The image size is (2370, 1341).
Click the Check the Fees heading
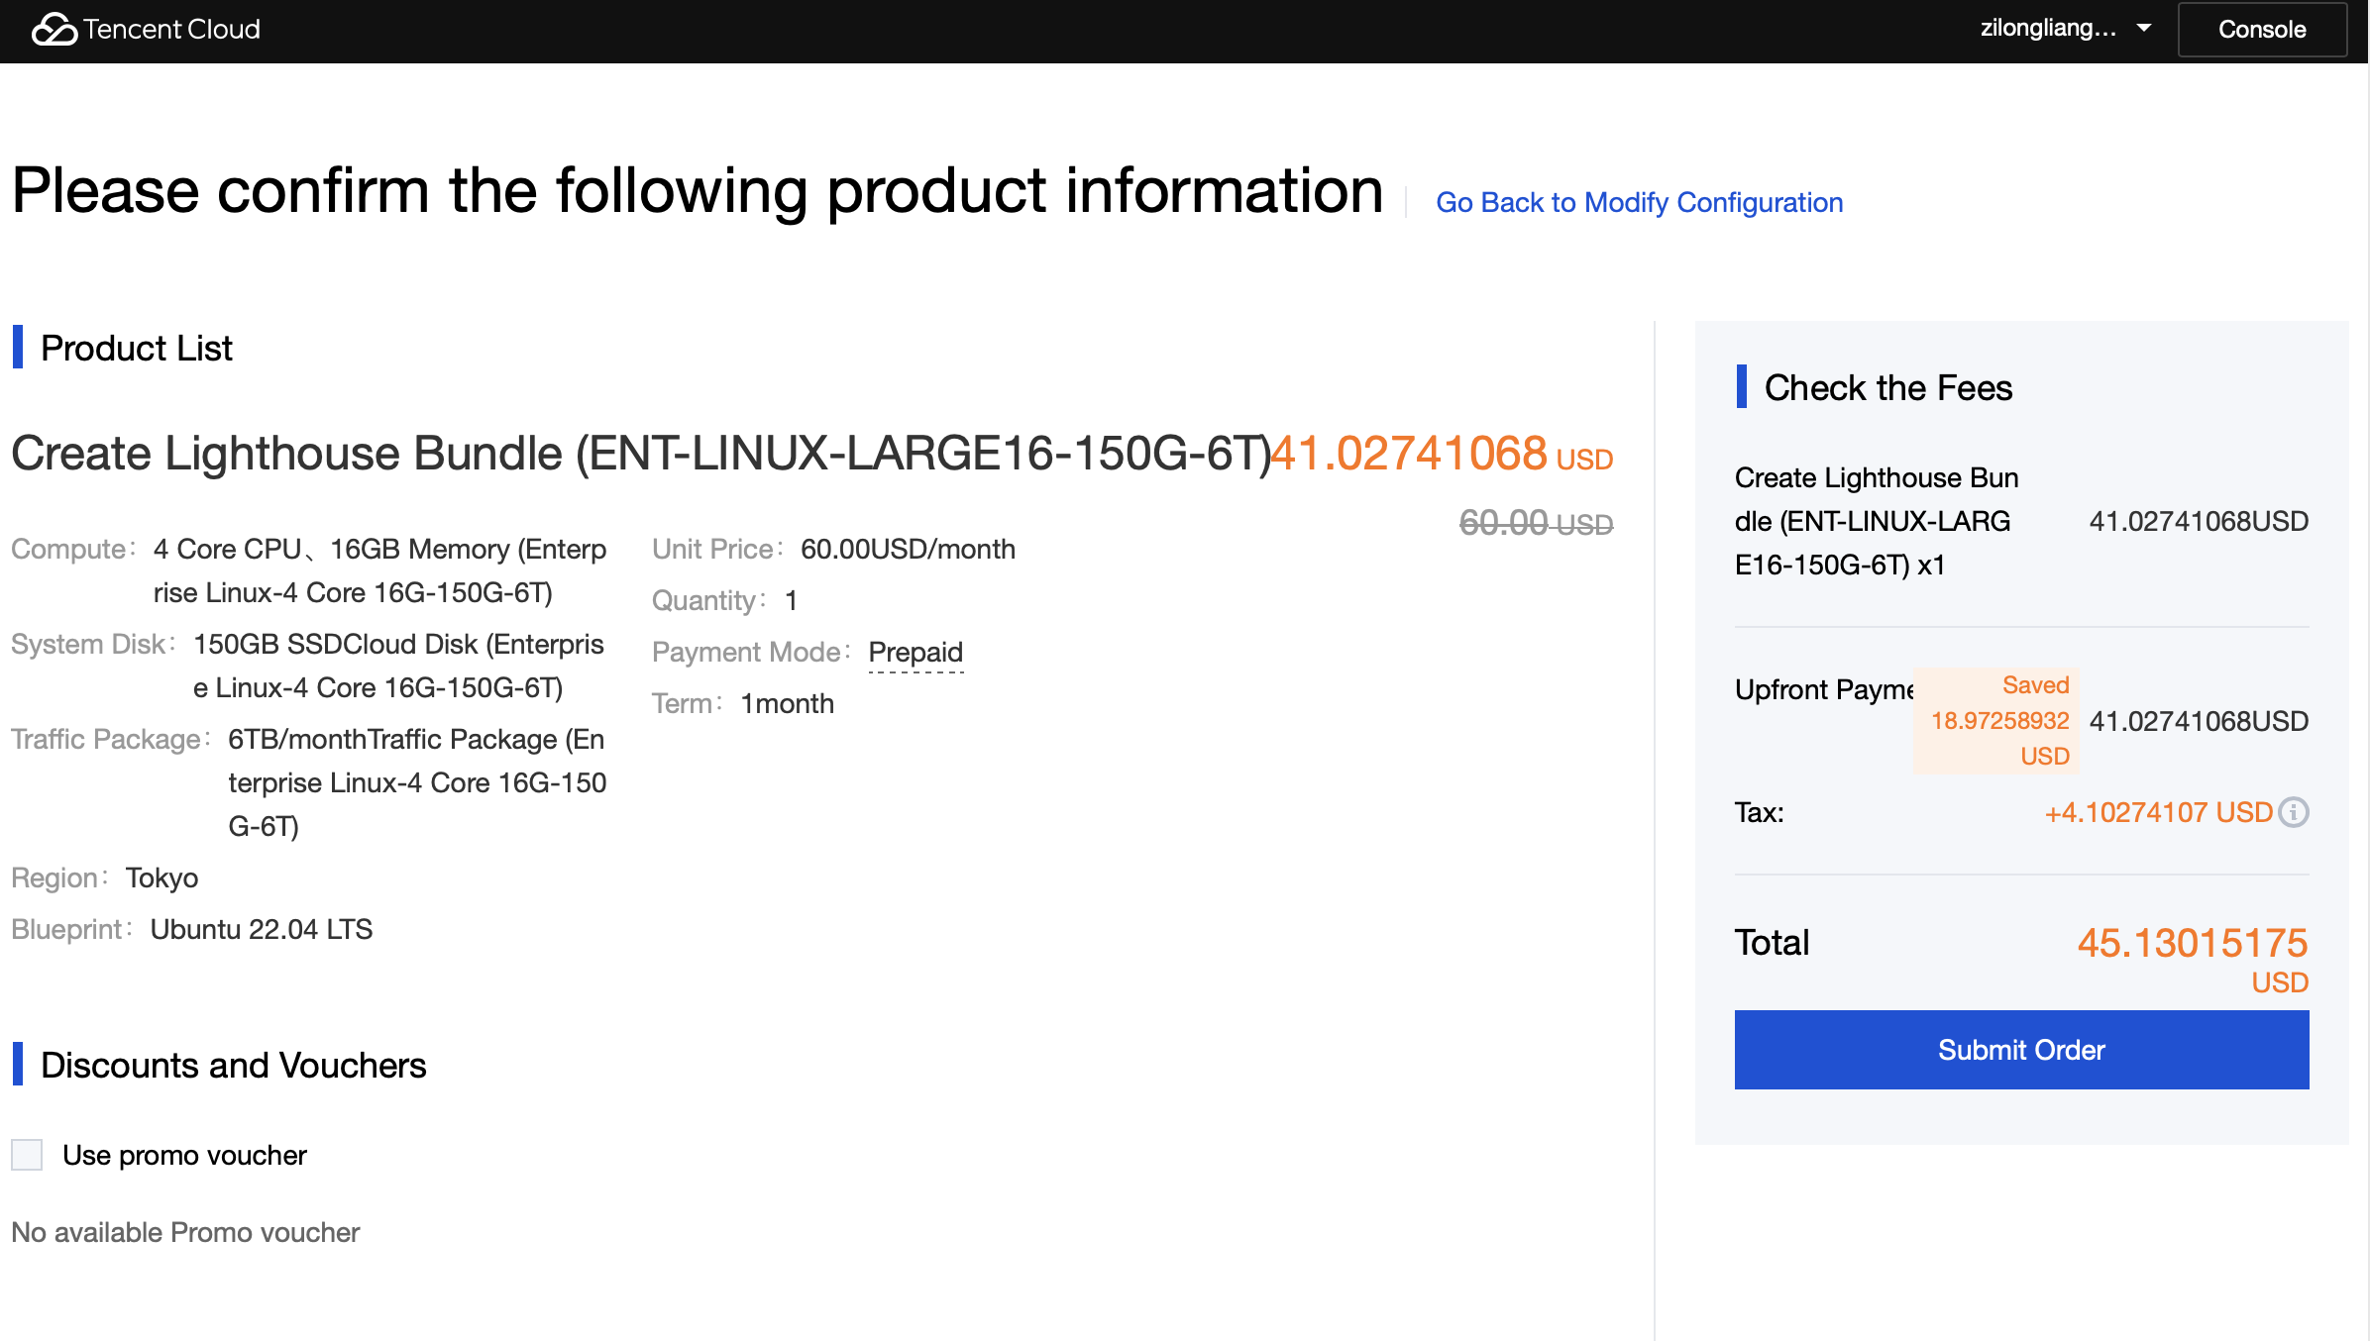tap(1887, 387)
